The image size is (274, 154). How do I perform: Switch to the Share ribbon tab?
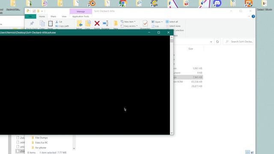pyautogui.click(x=53, y=16)
